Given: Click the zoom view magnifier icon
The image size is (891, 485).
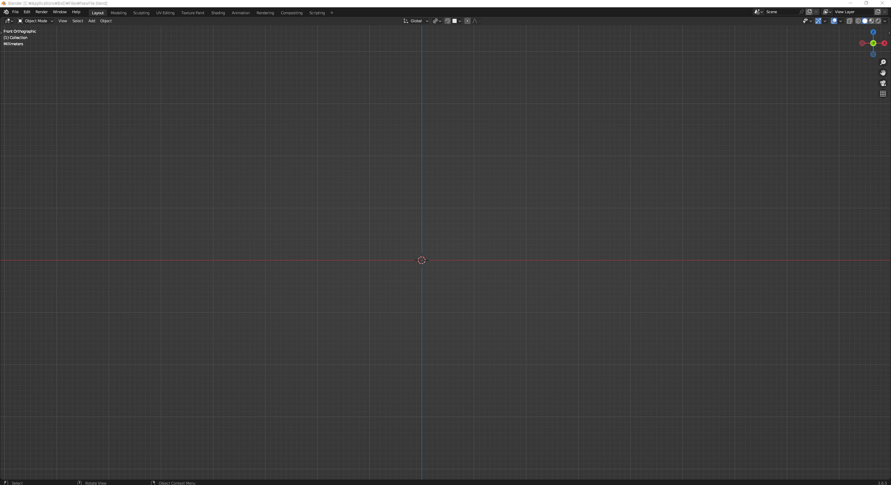Looking at the screenshot, I should [x=883, y=62].
